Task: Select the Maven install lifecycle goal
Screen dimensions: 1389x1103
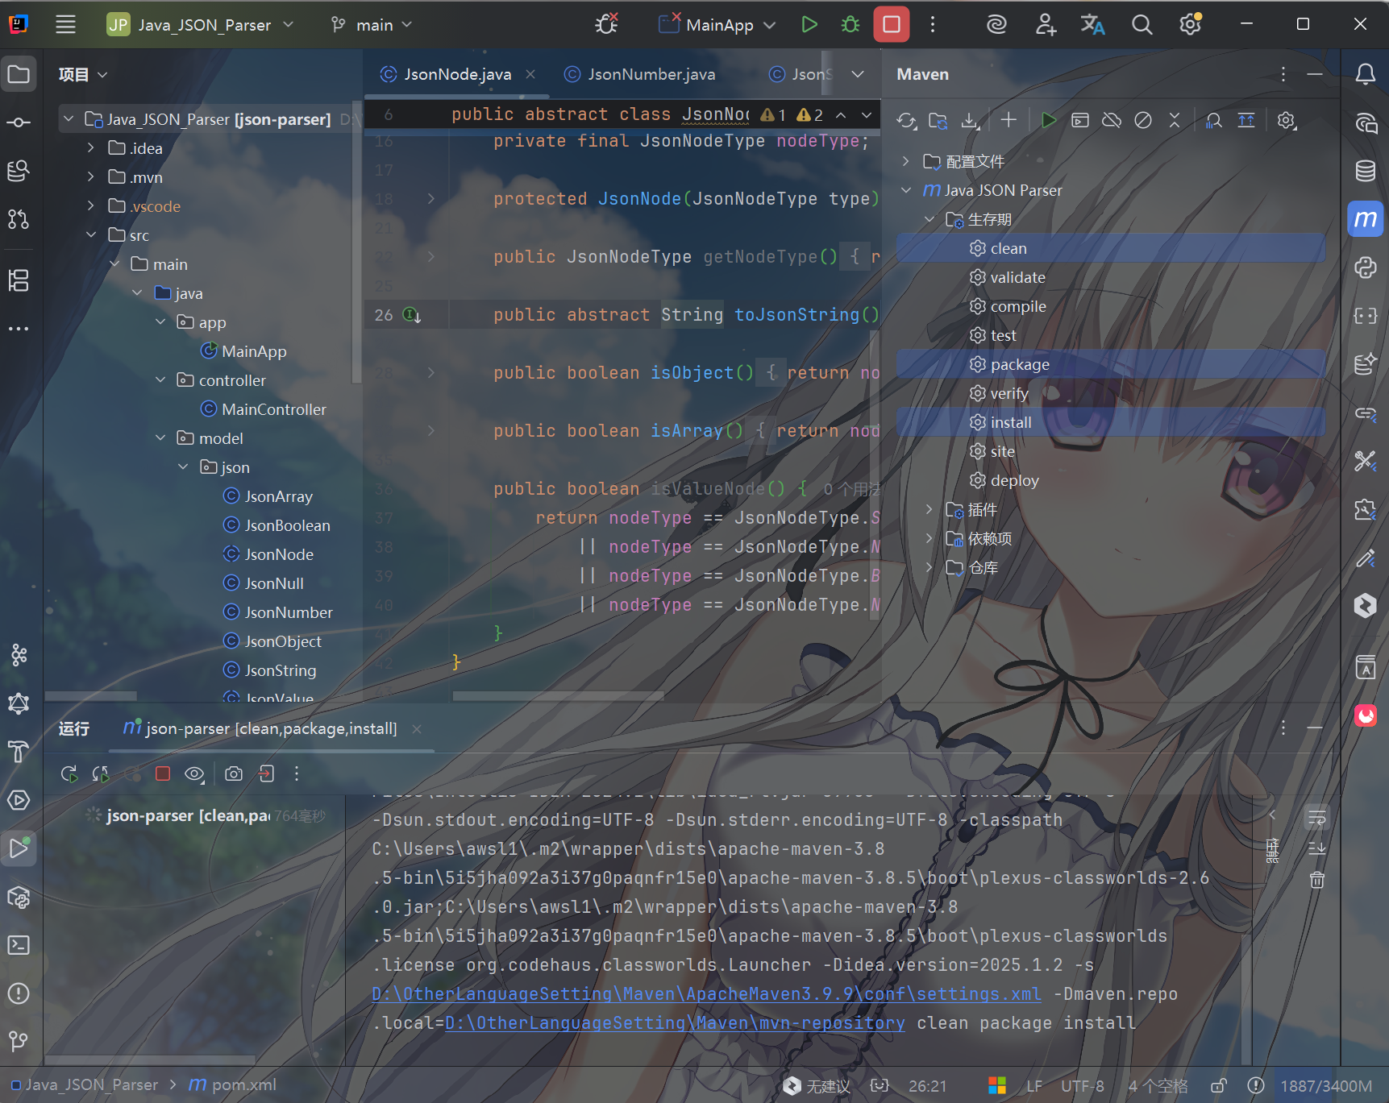Action: [1111, 422]
